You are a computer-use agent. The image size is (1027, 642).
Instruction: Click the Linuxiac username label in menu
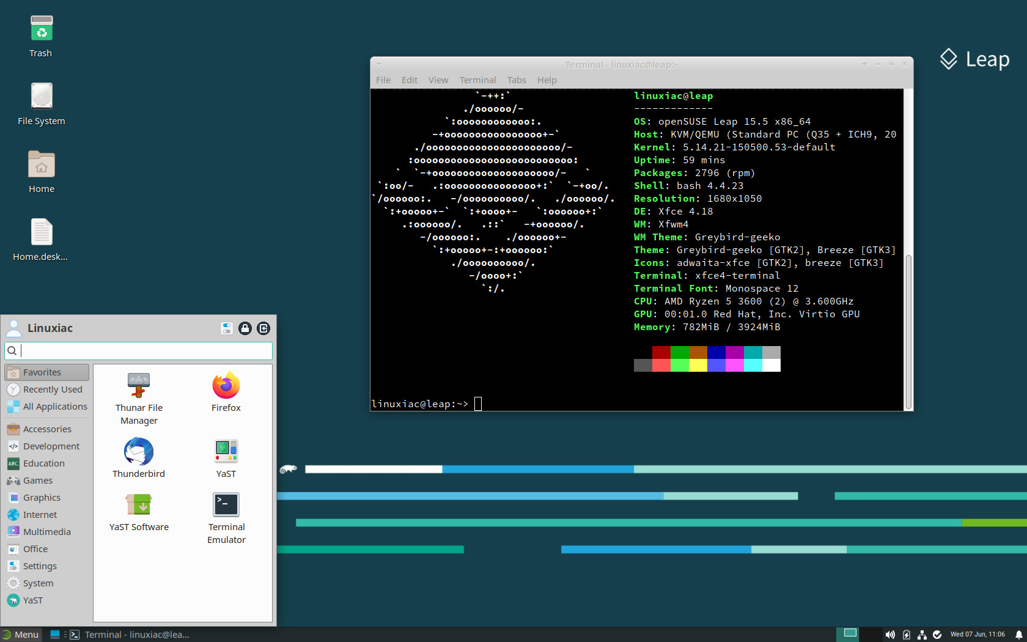point(50,328)
